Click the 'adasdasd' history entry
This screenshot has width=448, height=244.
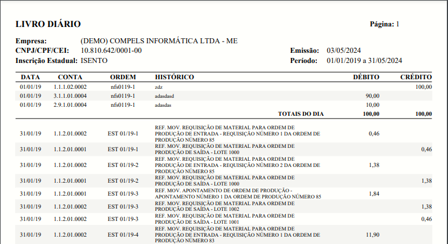click(x=164, y=96)
